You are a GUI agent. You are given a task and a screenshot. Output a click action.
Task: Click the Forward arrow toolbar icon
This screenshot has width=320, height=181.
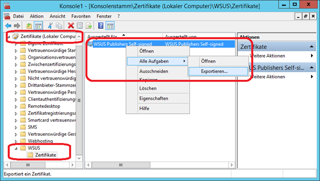coord(17,26)
